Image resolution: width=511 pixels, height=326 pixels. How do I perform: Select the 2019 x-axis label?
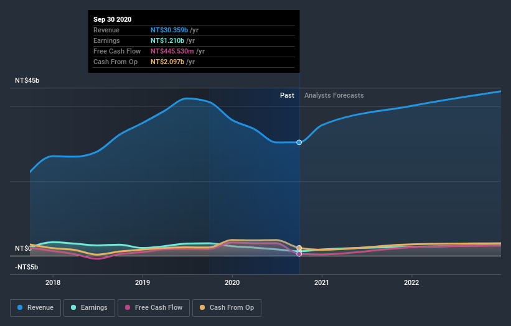pos(143,282)
